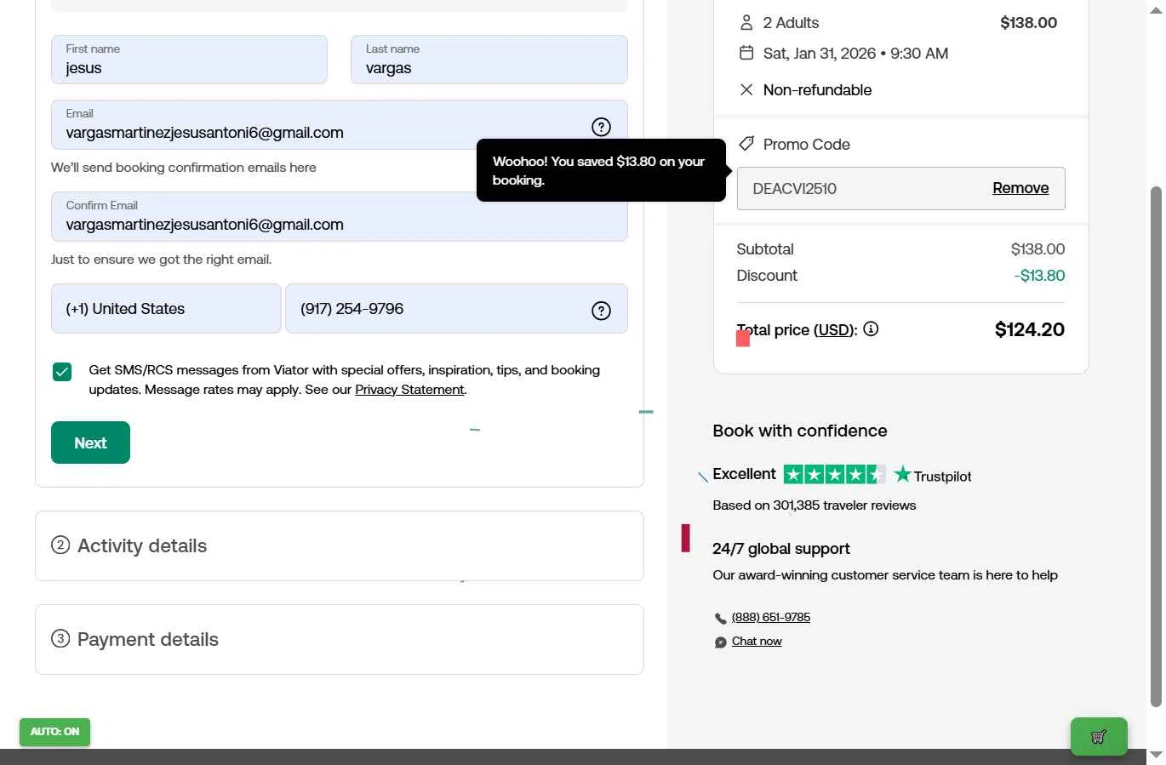Image resolution: width=1166 pixels, height=765 pixels.
Task: Expand the Payment details section
Action: click(339, 640)
